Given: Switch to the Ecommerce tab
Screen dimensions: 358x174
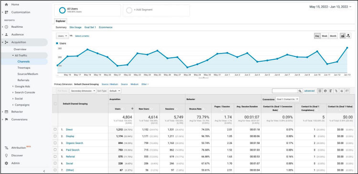Looking at the screenshot, I should pyautogui.click(x=106, y=27).
